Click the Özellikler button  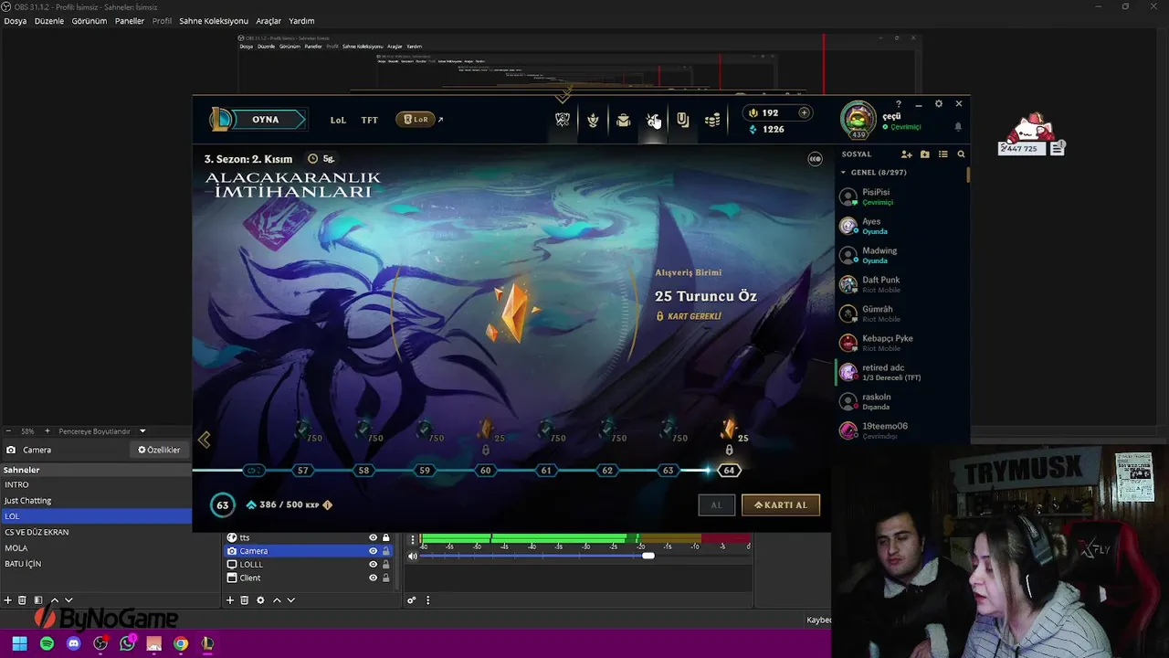point(159,450)
